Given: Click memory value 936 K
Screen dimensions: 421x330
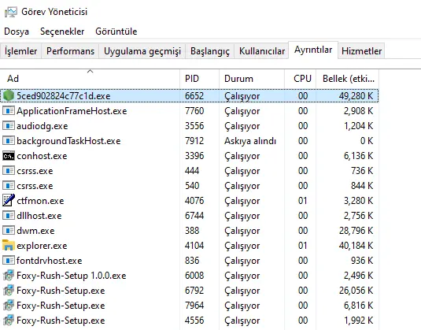Looking at the screenshot, I should pyautogui.click(x=362, y=261).
